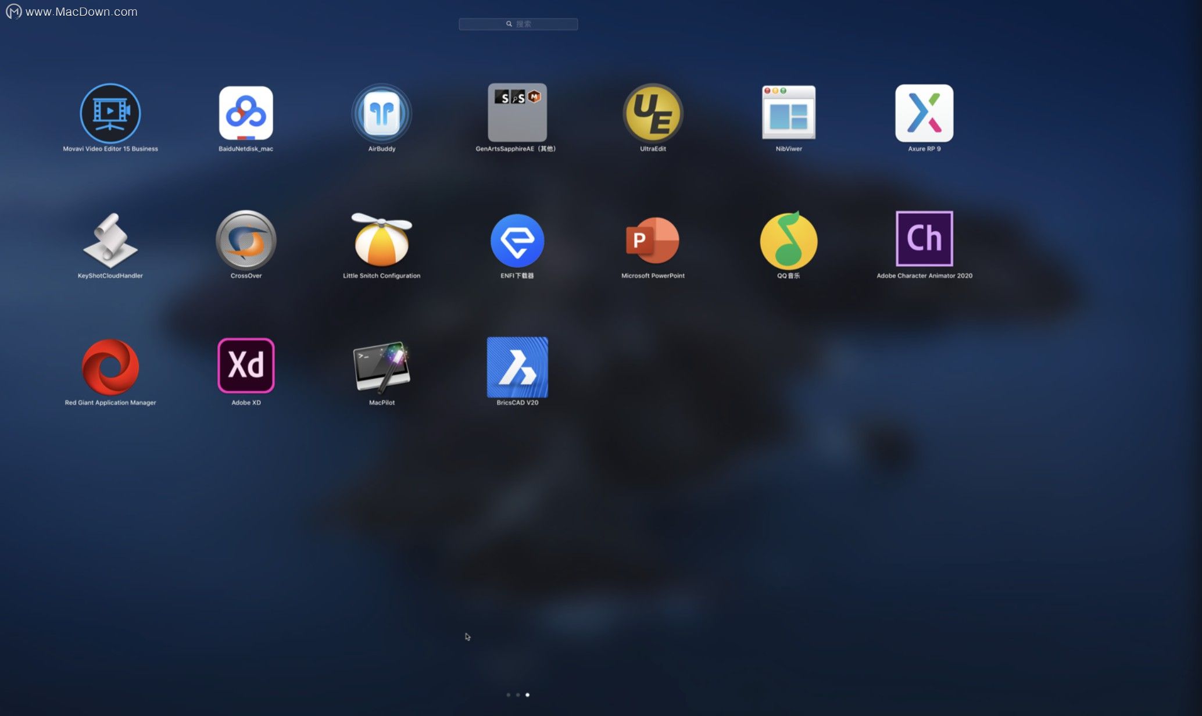Image resolution: width=1202 pixels, height=716 pixels.
Task: Click the "KeyShotCloudHandler" label text
Action: (110, 275)
